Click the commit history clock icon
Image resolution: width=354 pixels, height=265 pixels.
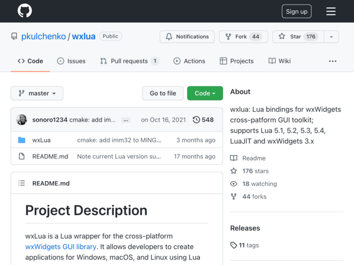pos(196,120)
